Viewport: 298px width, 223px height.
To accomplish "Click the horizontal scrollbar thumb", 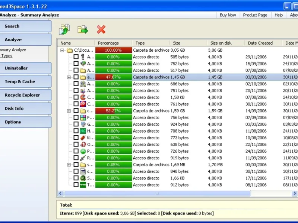I will coord(157,193).
